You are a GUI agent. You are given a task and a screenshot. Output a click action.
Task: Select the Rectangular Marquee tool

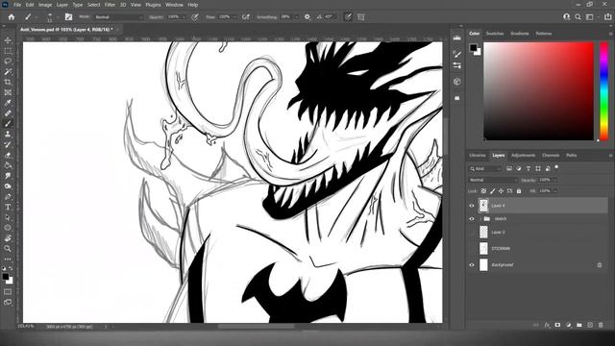[8, 51]
